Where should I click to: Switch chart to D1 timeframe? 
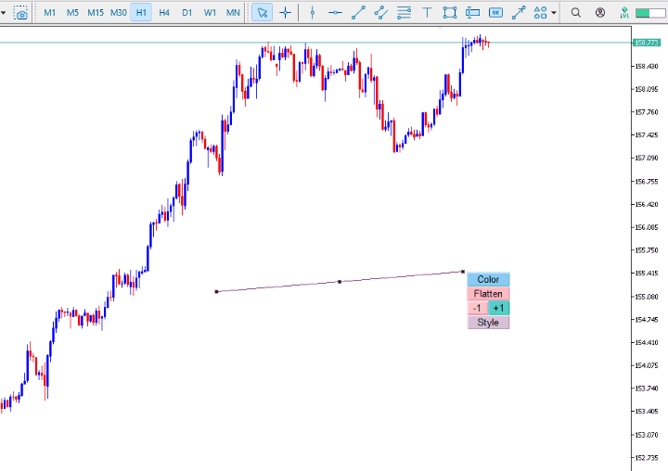point(187,13)
